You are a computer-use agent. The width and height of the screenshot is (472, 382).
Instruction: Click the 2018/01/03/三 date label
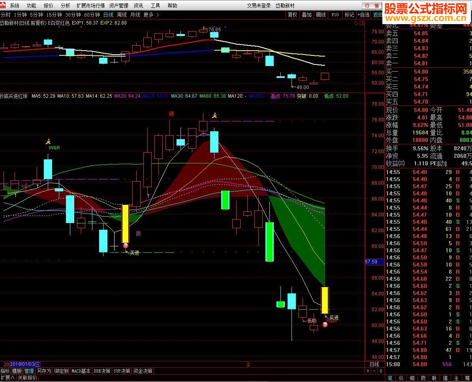coord(25,365)
